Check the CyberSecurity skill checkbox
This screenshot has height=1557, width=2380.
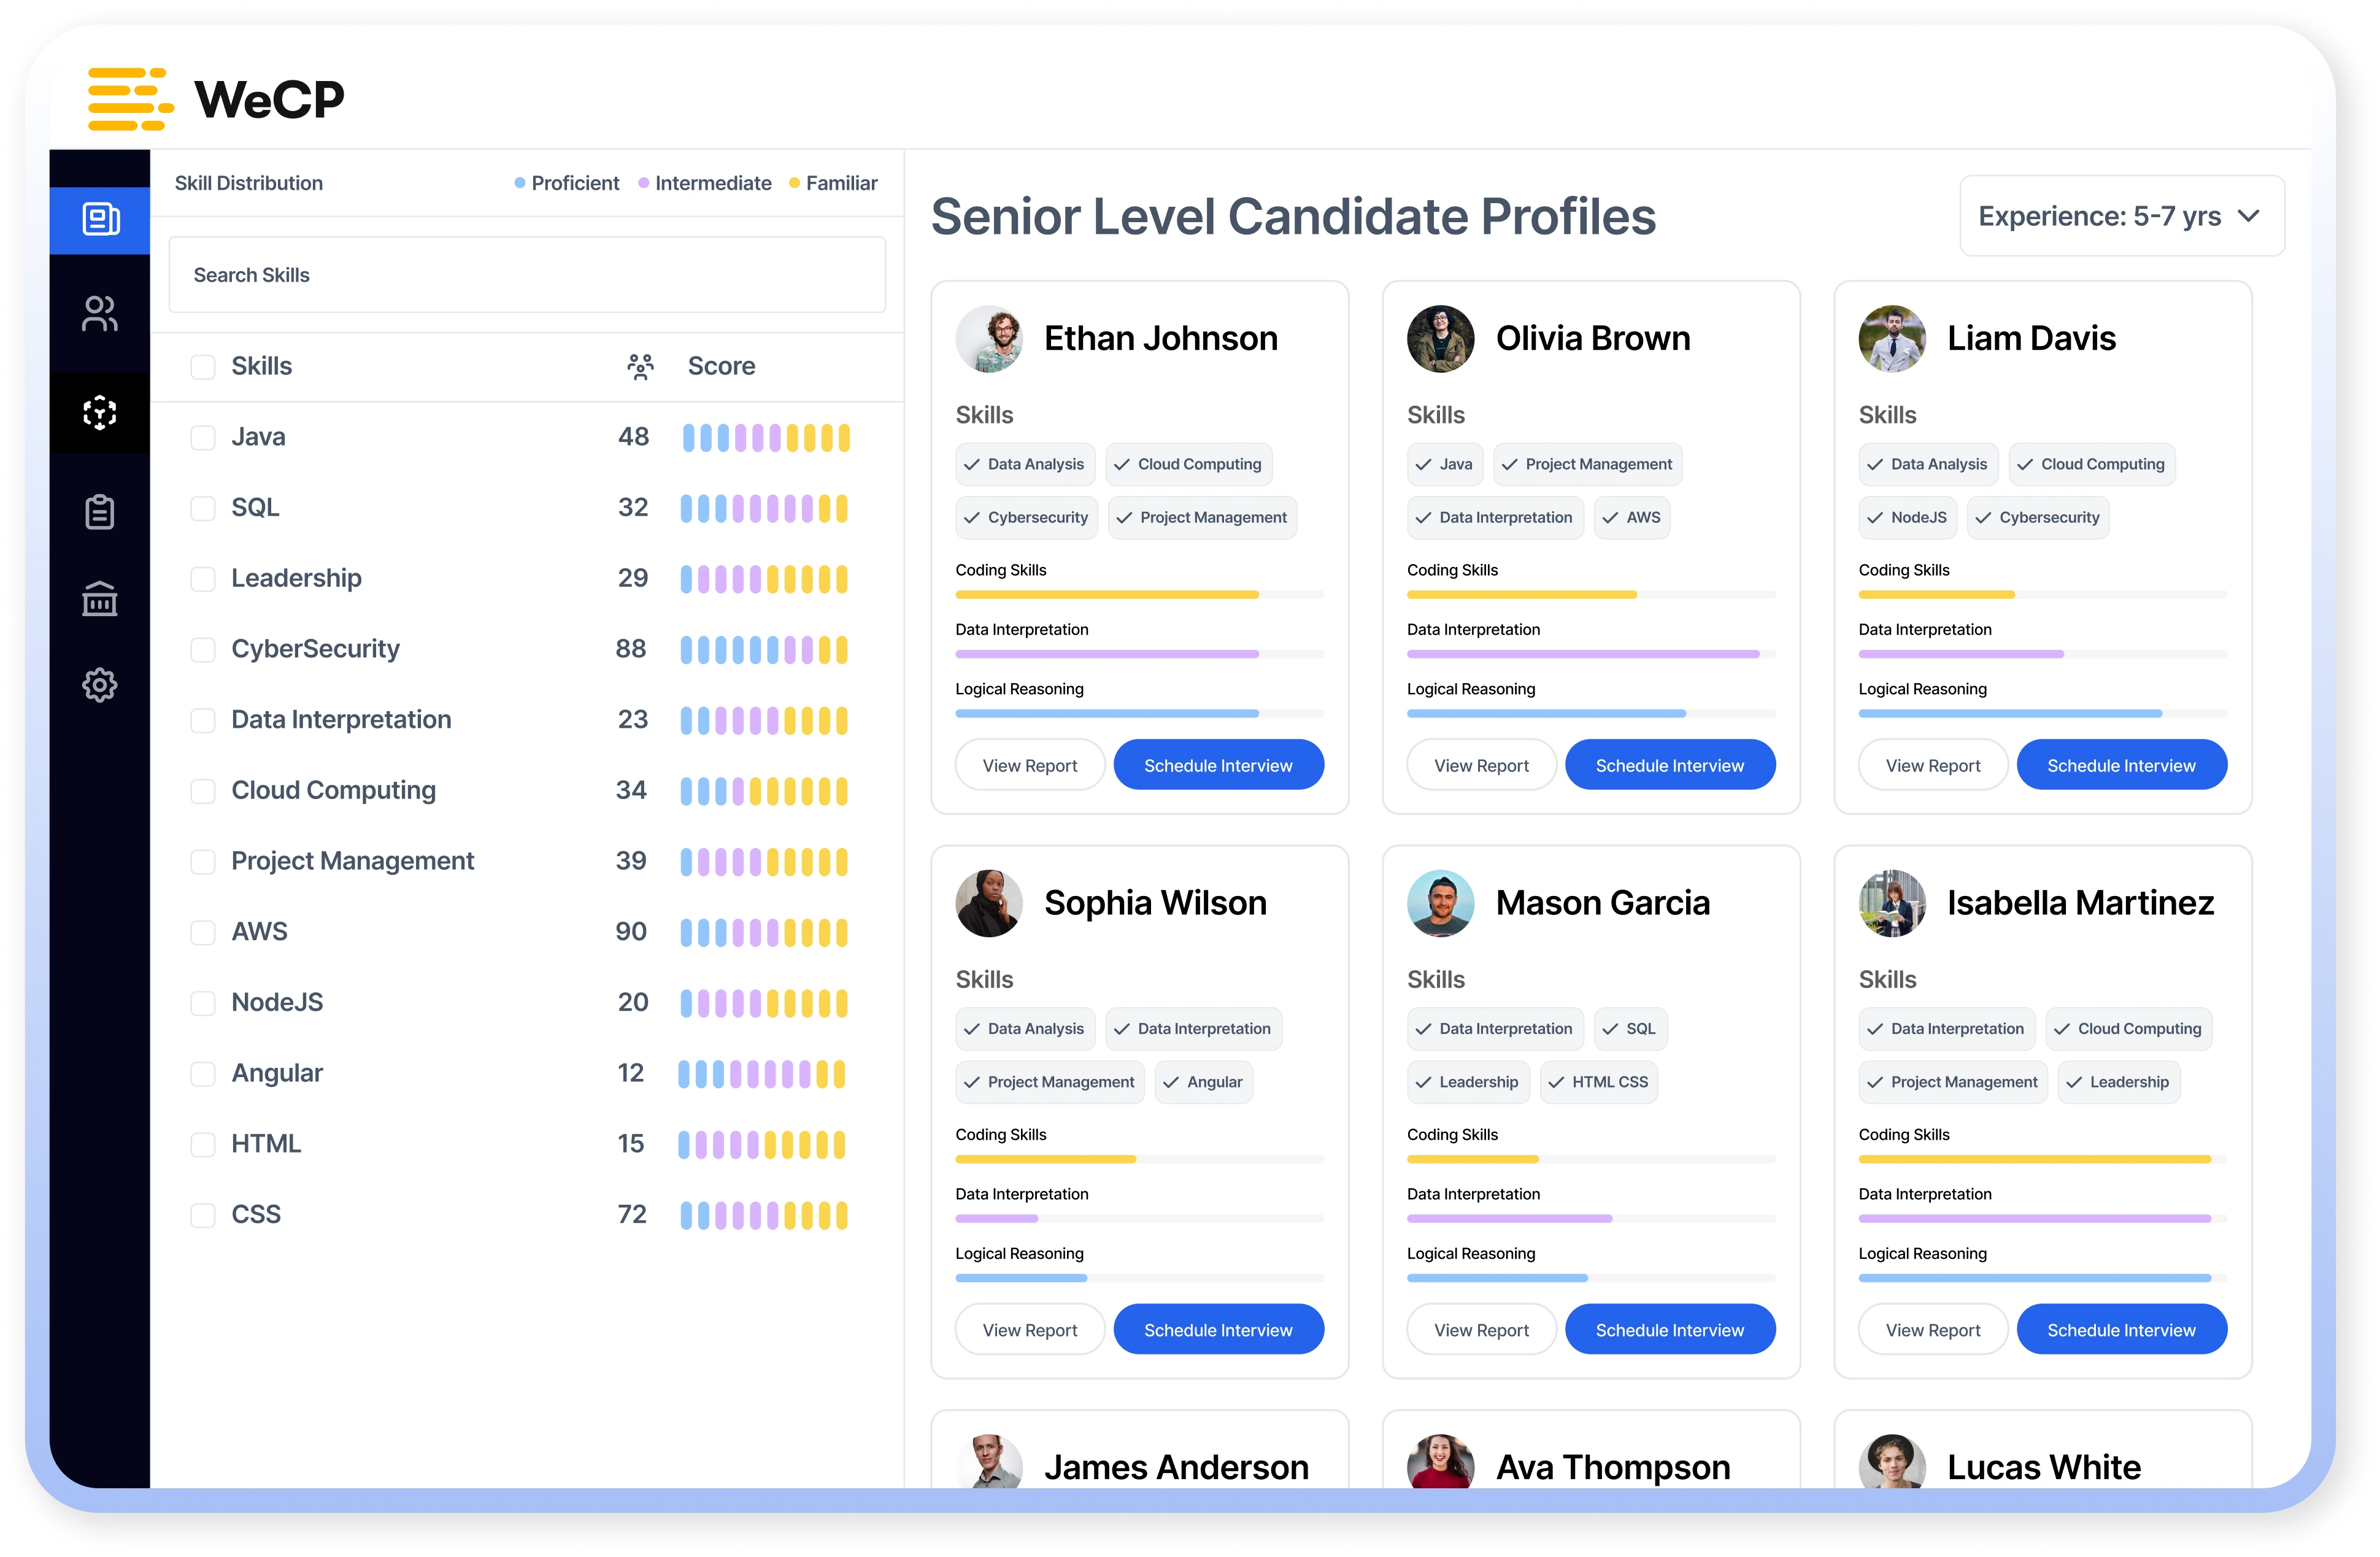203,650
